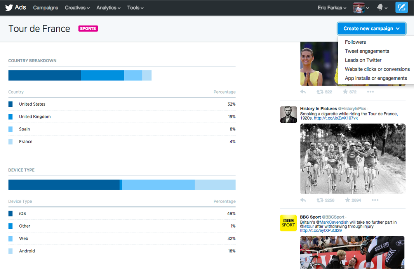Expand the Creatives dropdown menu

[x=77, y=8]
